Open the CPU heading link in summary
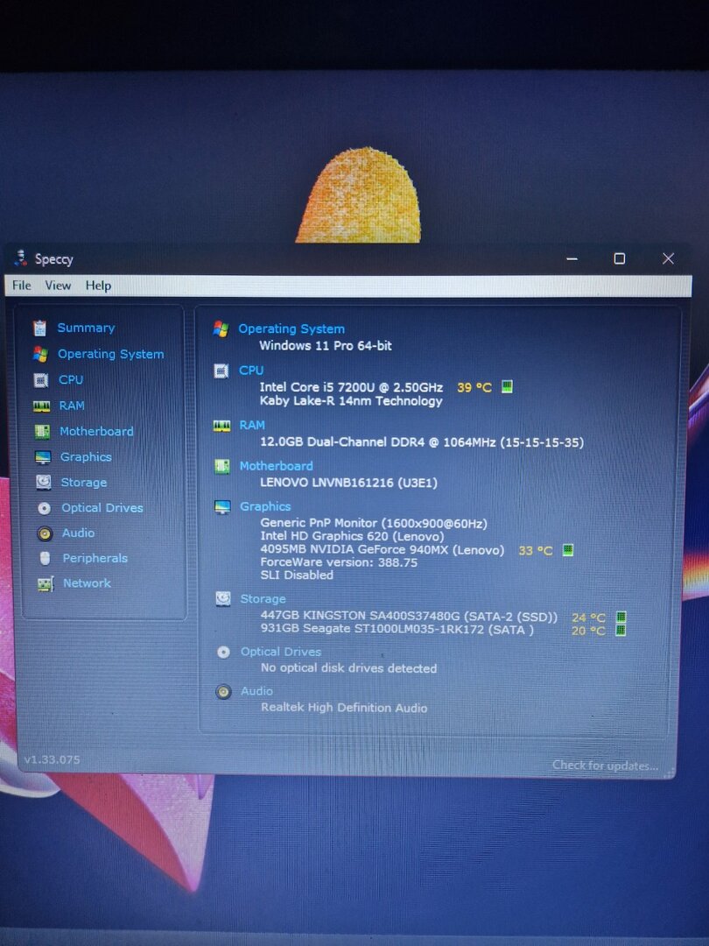The image size is (709, 946). (x=251, y=371)
